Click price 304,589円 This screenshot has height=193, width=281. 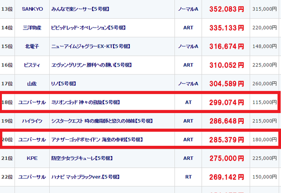coord(227,84)
